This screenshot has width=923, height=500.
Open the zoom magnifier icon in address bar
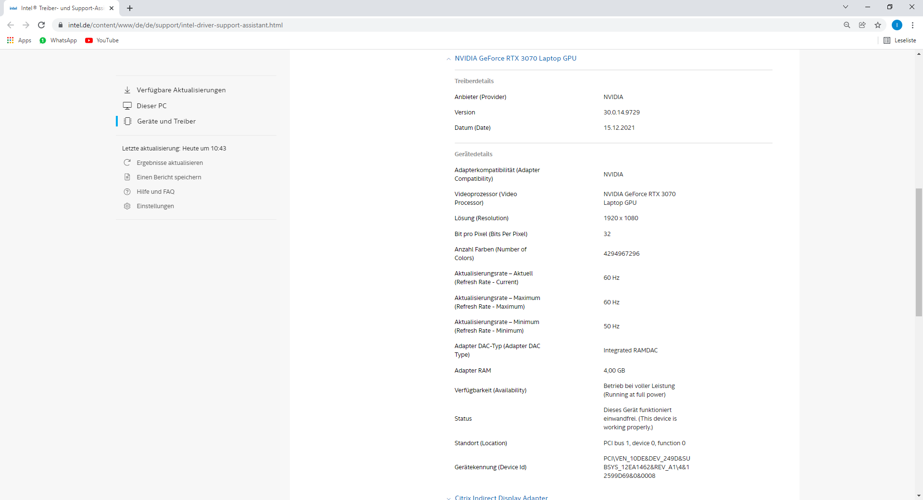(x=847, y=25)
